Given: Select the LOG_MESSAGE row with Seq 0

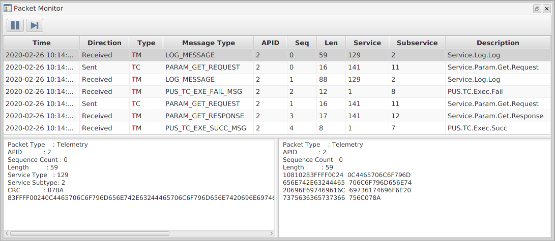Looking at the screenshot, I should coord(277,55).
